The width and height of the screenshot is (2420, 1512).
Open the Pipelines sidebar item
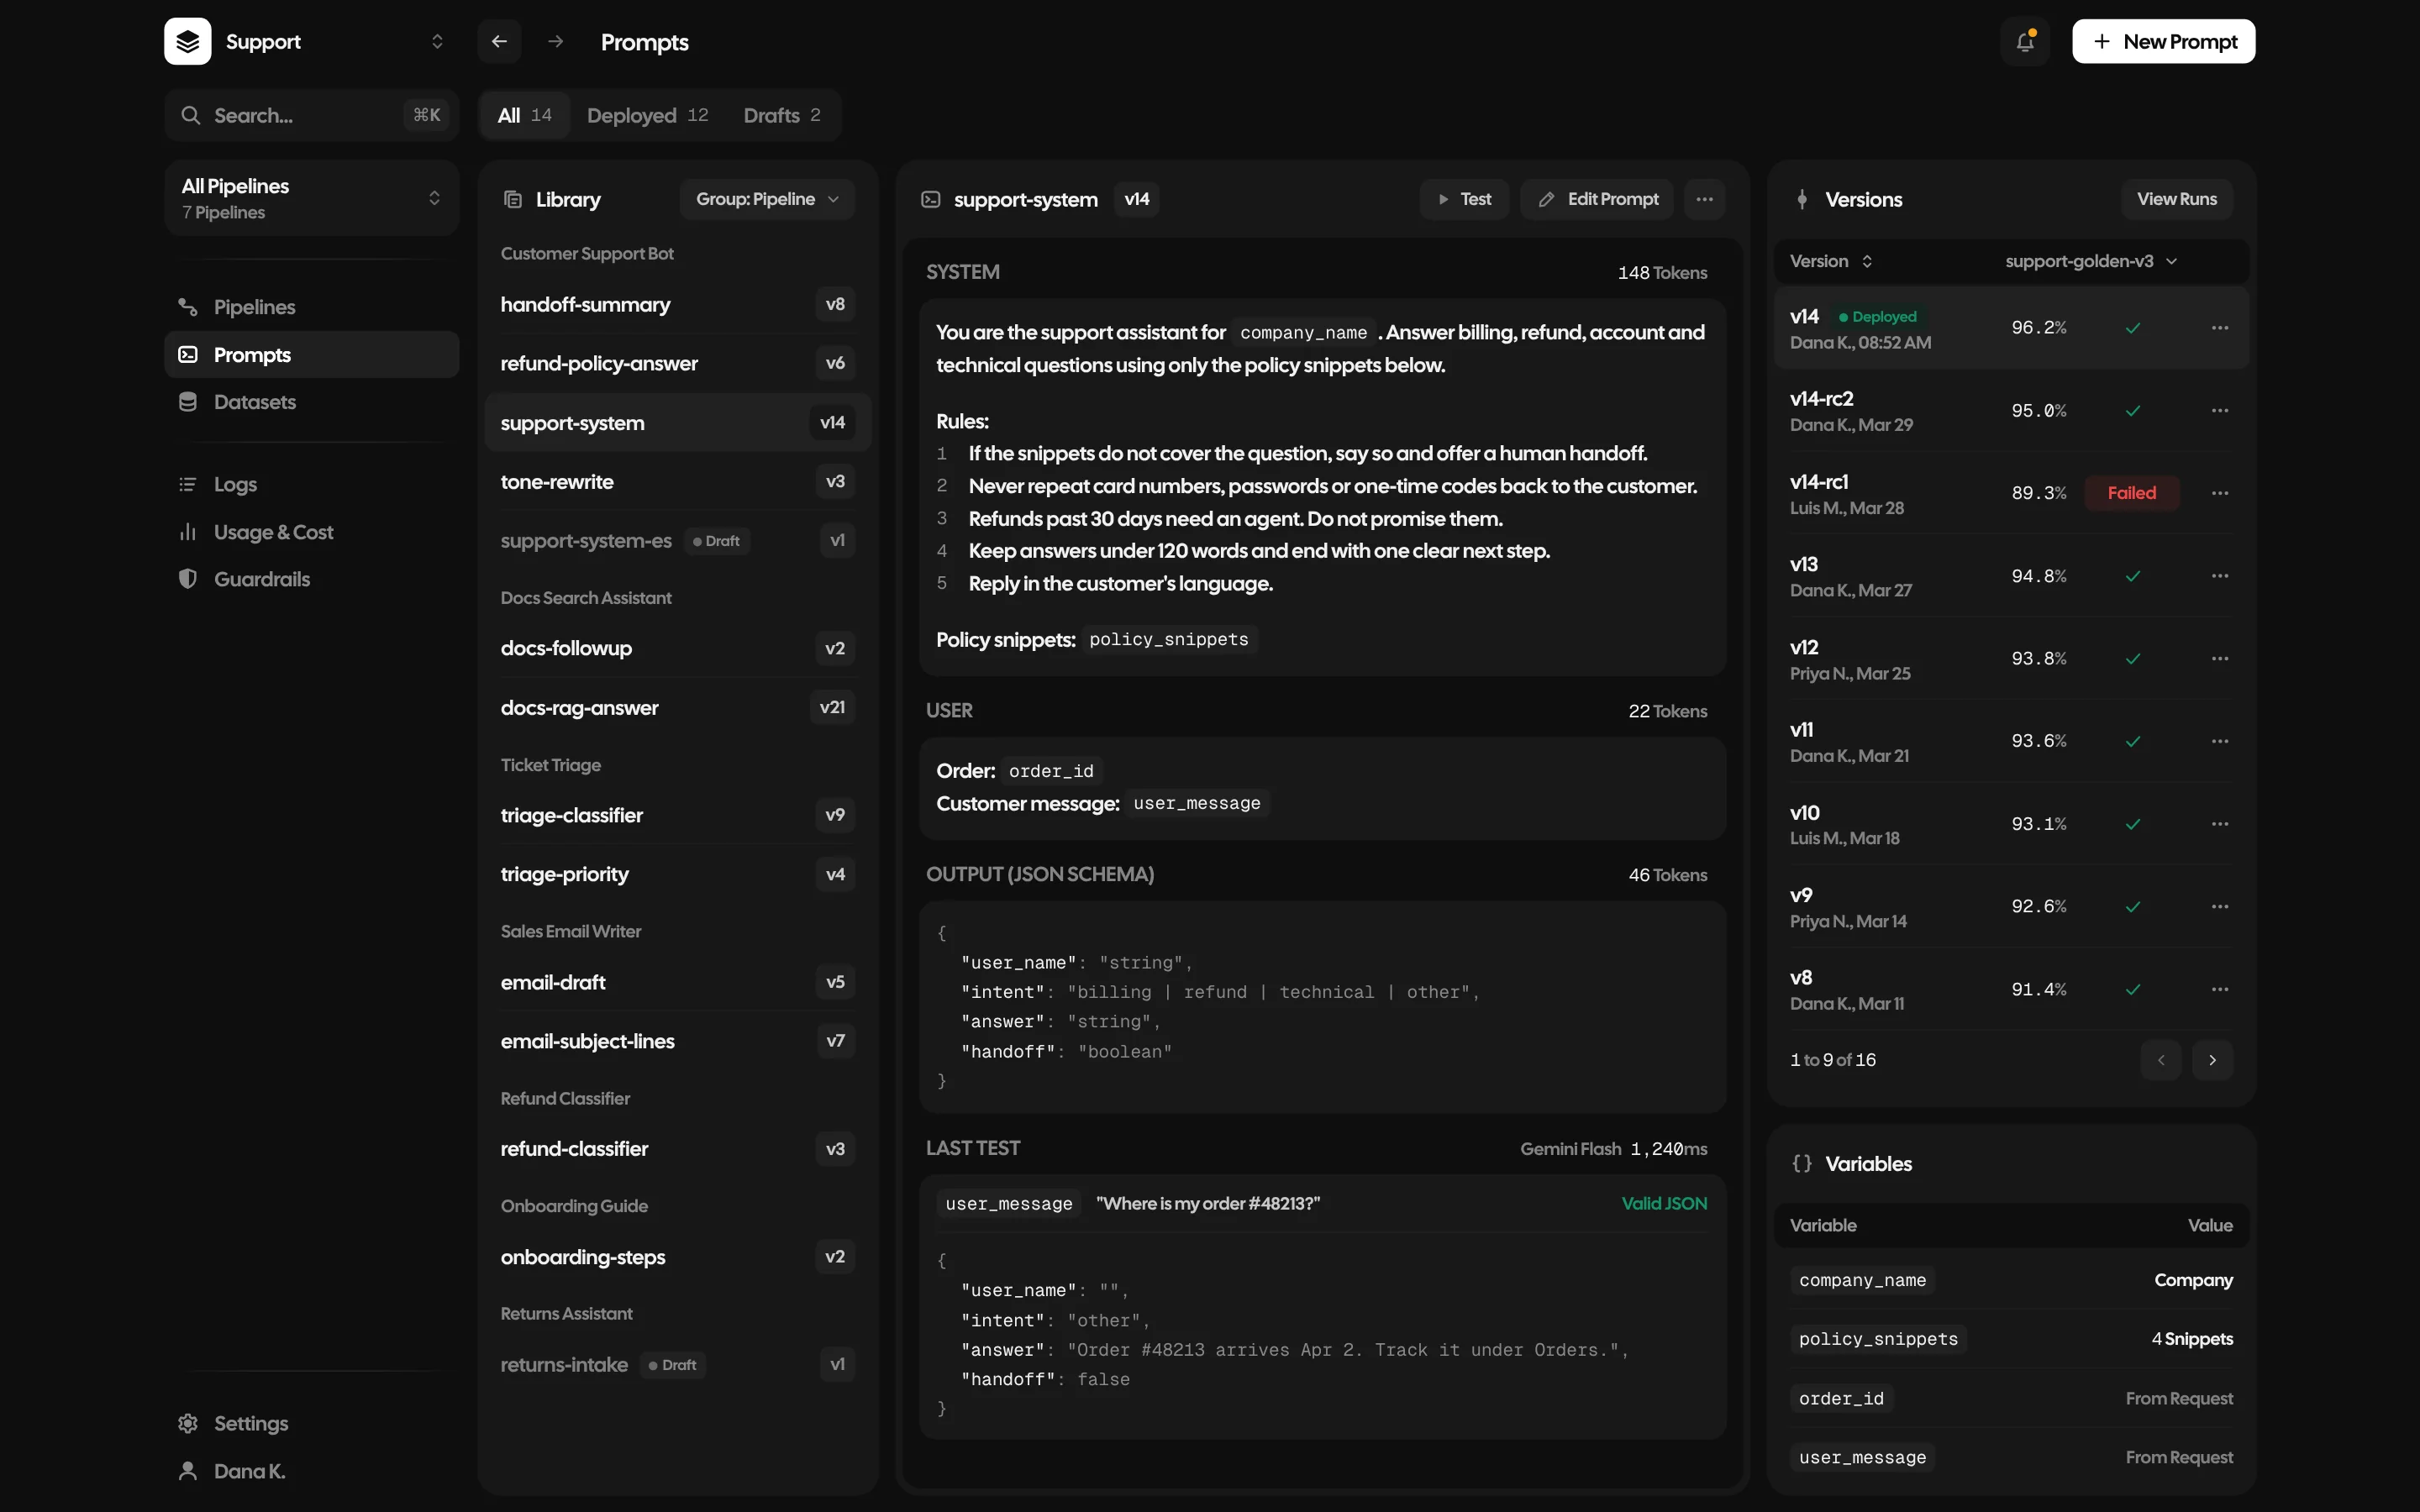311,307
